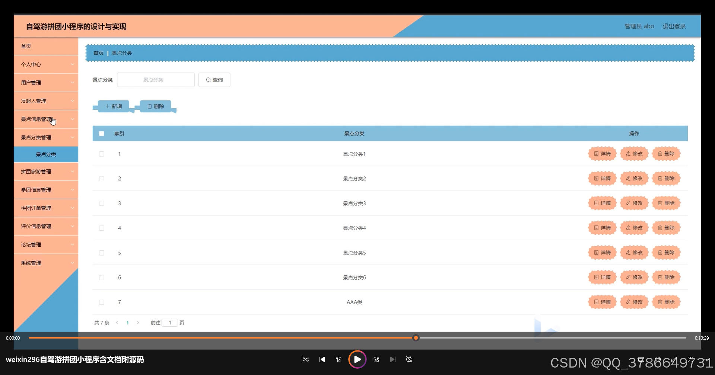Image resolution: width=715 pixels, height=375 pixels.
Task: Click the shuffle icon in player controls
Action: pos(306,359)
